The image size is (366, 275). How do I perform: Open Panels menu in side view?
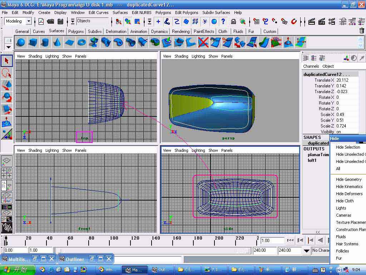tap(227, 150)
